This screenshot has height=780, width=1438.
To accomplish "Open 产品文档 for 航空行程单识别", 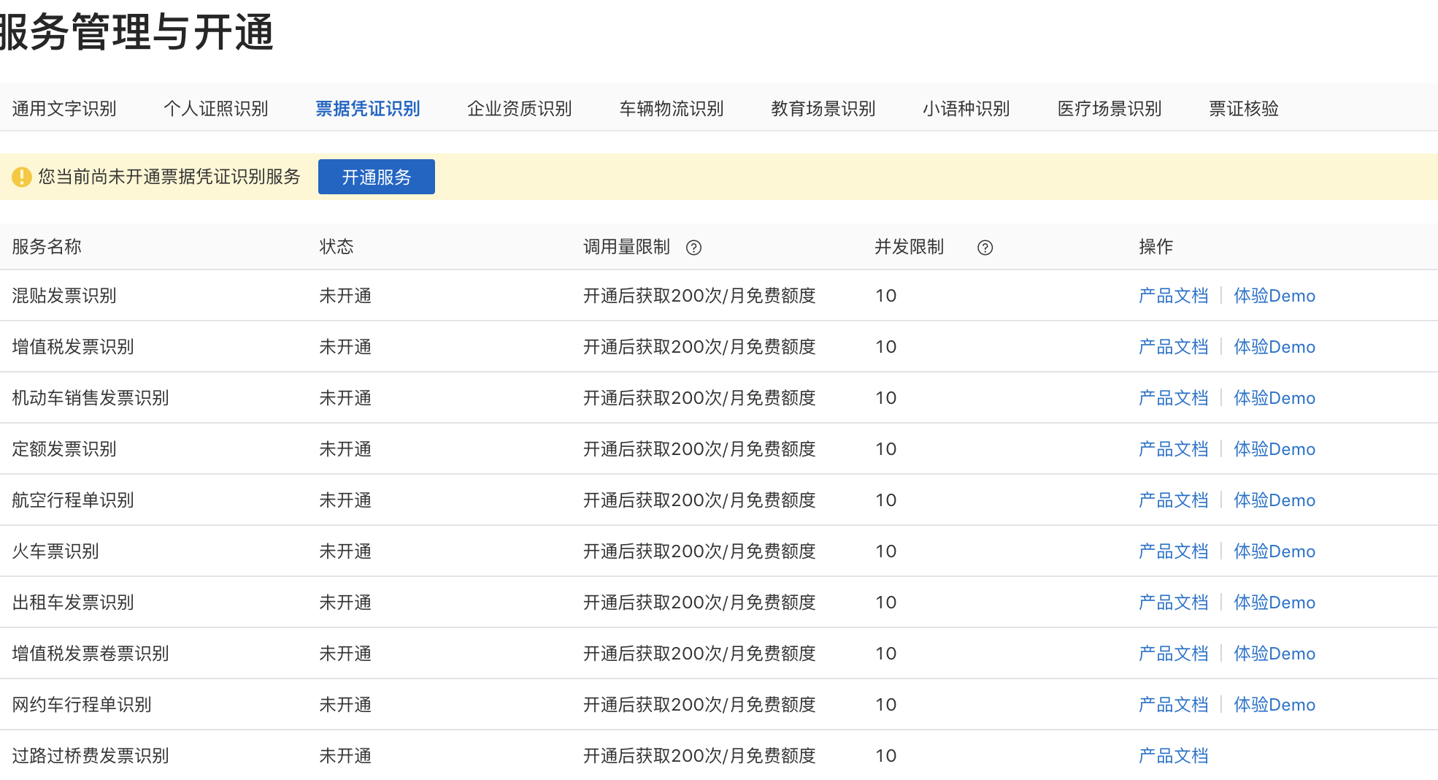I will click(1174, 500).
